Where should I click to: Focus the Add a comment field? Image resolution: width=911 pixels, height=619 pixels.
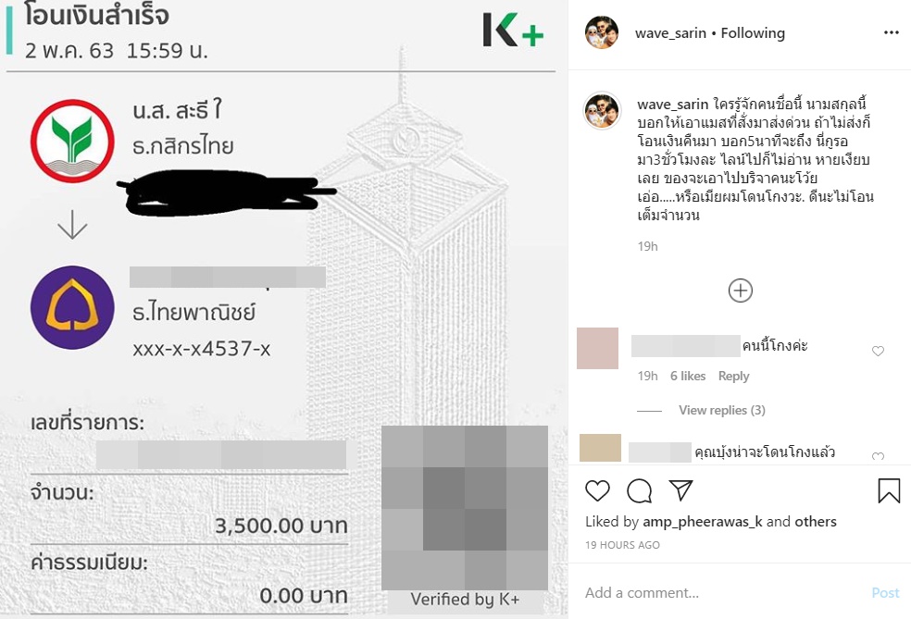tap(720, 592)
